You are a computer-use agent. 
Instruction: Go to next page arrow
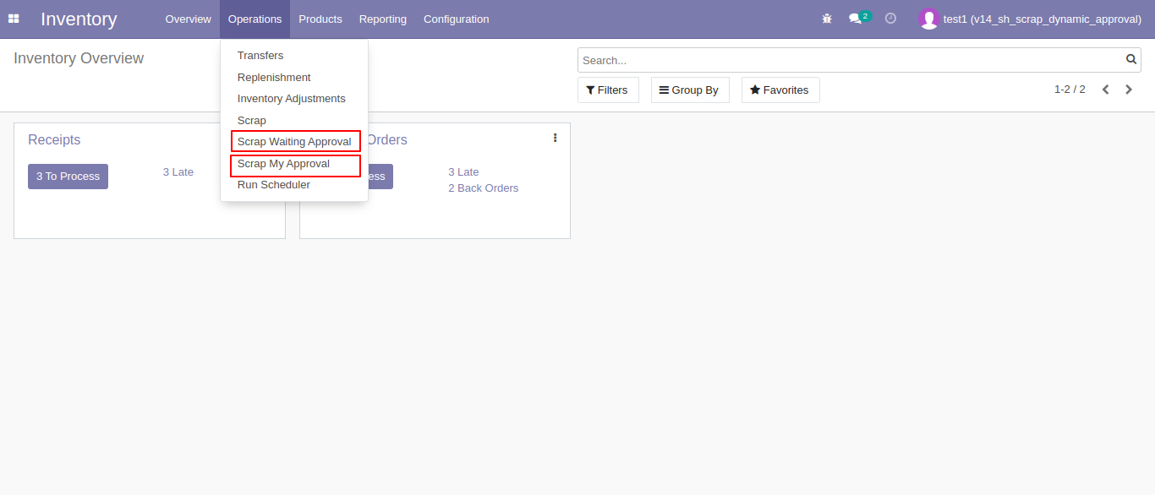tap(1129, 90)
